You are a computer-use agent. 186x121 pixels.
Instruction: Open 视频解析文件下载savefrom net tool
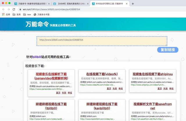pyautogui.click(x=153, y=106)
